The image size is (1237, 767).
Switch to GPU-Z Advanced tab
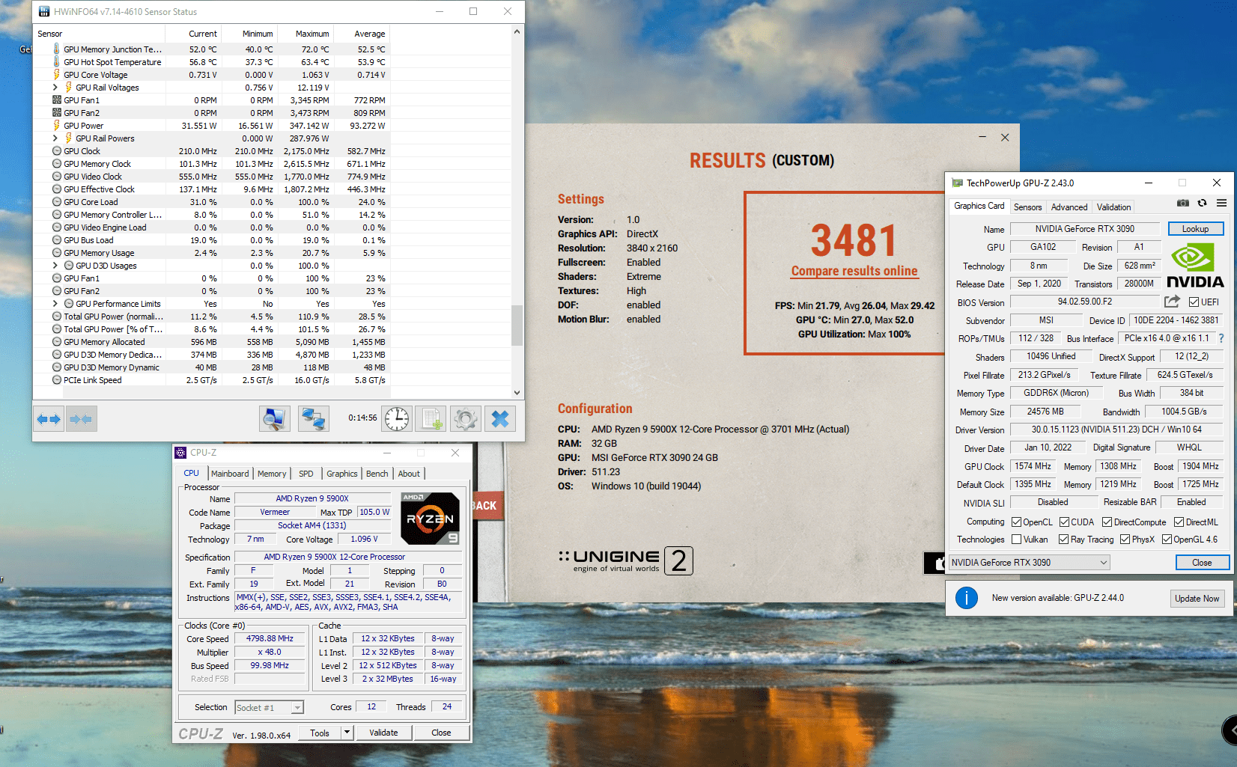pyautogui.click(x=1069, y=207)
